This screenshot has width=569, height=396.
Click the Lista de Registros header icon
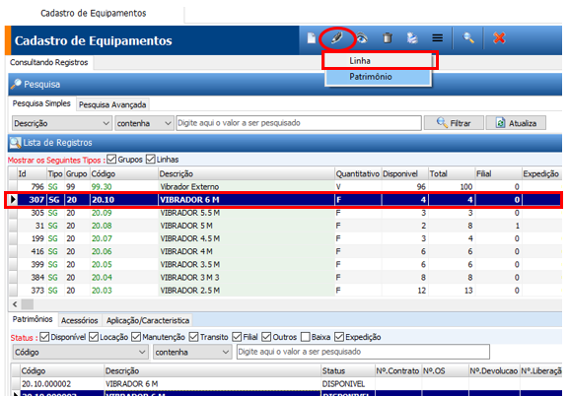pyautogui.click(x=15, y=143)
